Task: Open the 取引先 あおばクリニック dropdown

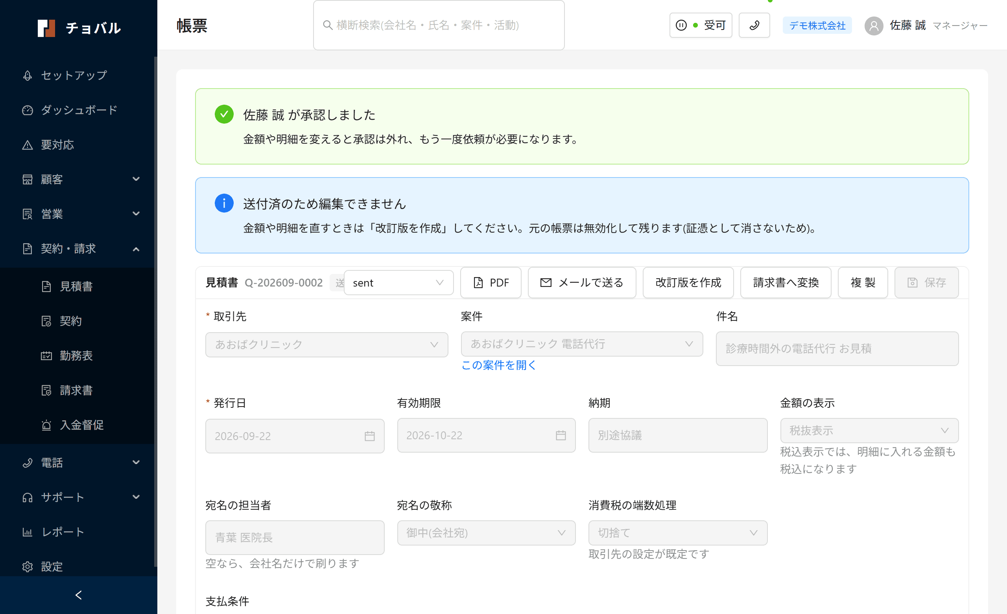Action: pos(326,345)
